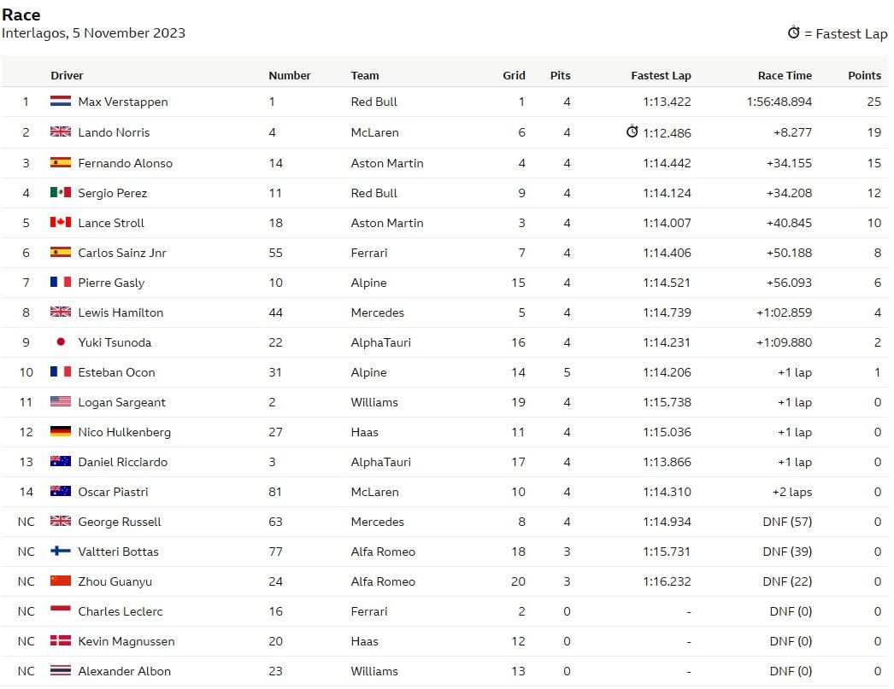
Task: Click the Chinese flag beside Zhou Guanyu
Action: click(61, 581)
